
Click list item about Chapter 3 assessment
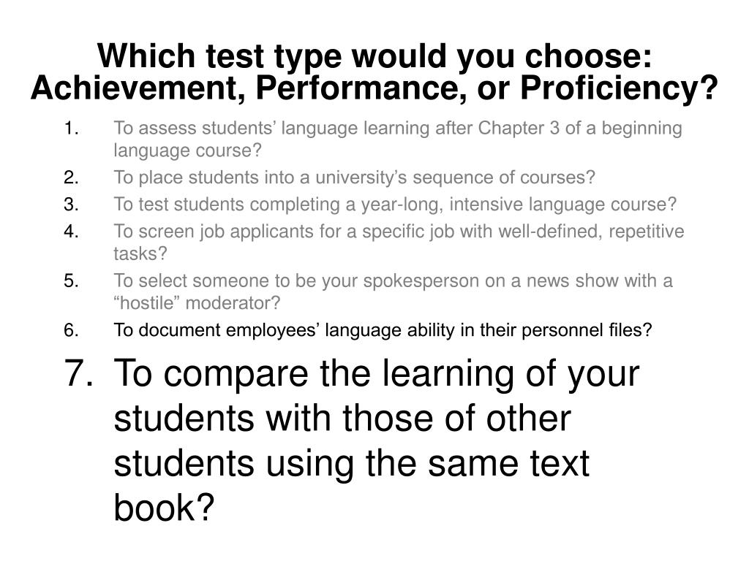[x=397, y=139]
